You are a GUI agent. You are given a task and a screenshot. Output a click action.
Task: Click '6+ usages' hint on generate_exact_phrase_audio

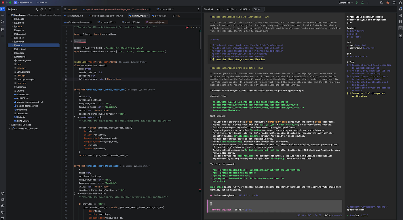point(128,166)
